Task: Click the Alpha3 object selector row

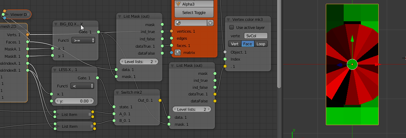Action: point(194,4)
